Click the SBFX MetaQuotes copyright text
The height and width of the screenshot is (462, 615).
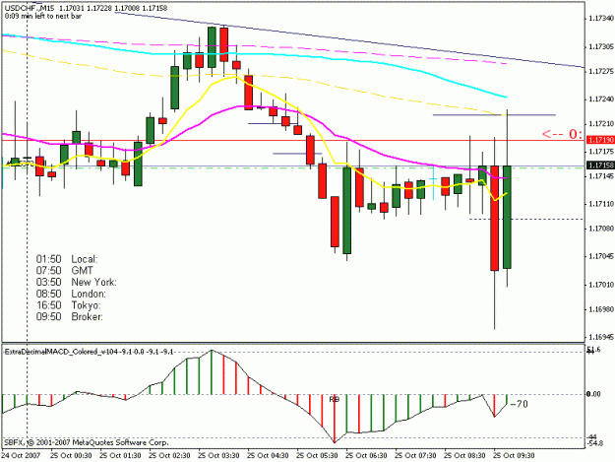pyautogui.click(x=87, y=442)
